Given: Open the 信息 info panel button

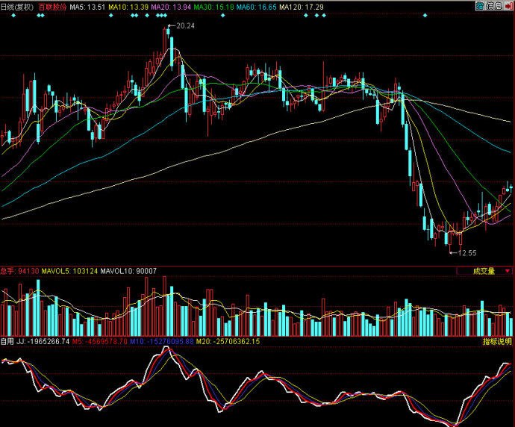Looking at the screenshot, I should tap(494, 5).
